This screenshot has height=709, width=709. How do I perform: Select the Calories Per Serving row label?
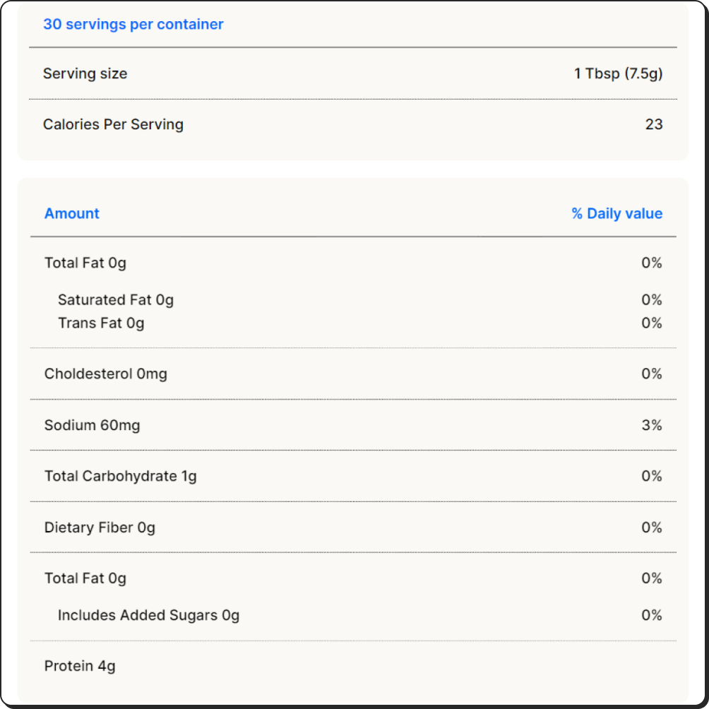tap(113, 124)
